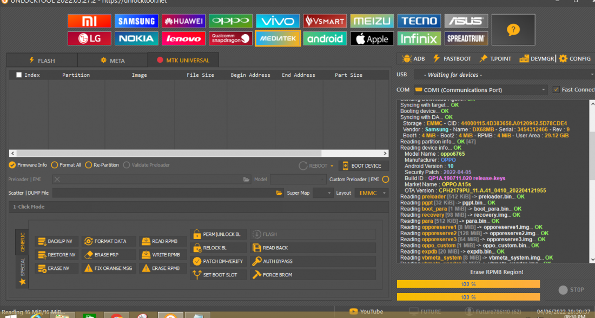Choose the Infinix brand tile
The image size is (595, 318).
point(419,38)
